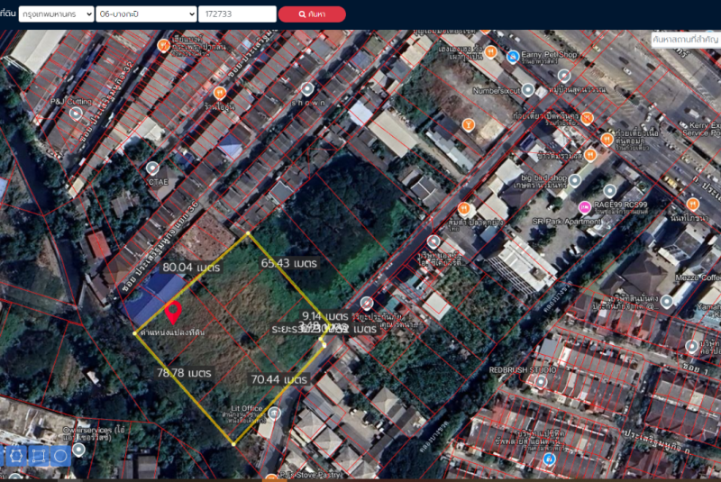721x482 pixels.
Task: Select the circle drawing tool
Action: 60,457
